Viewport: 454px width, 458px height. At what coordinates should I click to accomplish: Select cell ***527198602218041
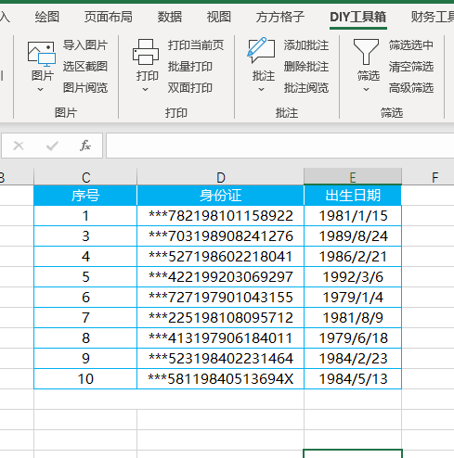coord(220,257)
